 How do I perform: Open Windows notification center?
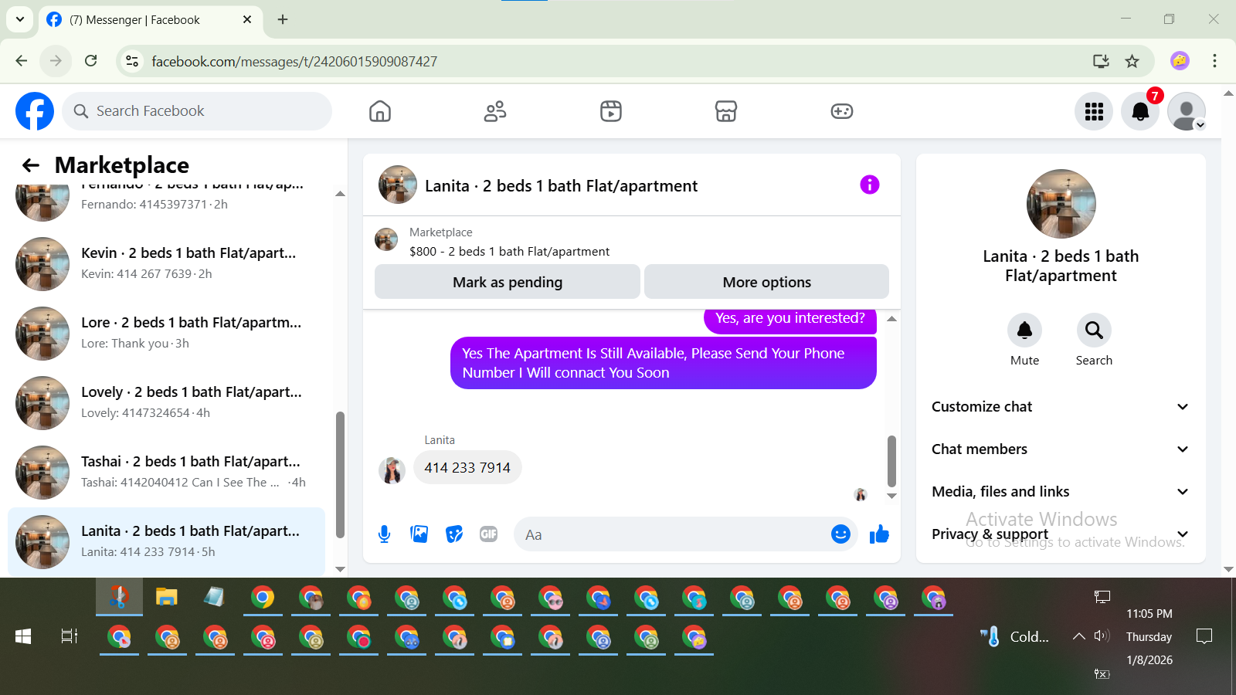[x=1204, y=636]
